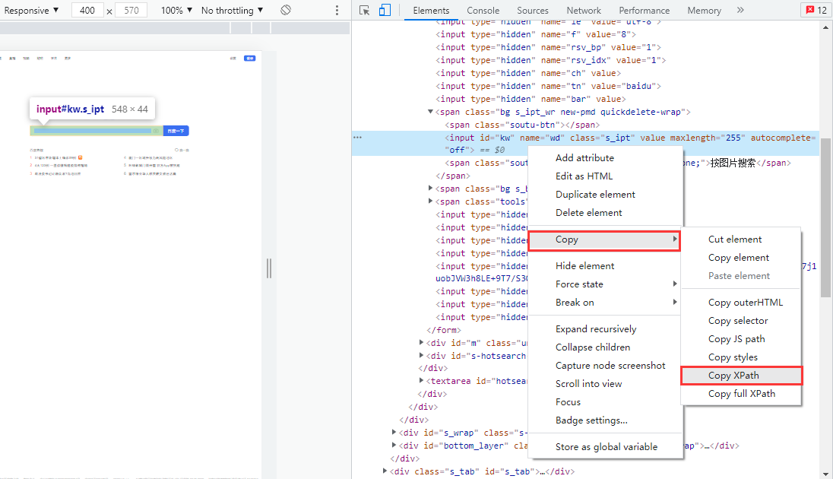This screenshot has height=479, width=833.
Task: Select the hidden input name rsv_bp line
Action: coord(548,47)
